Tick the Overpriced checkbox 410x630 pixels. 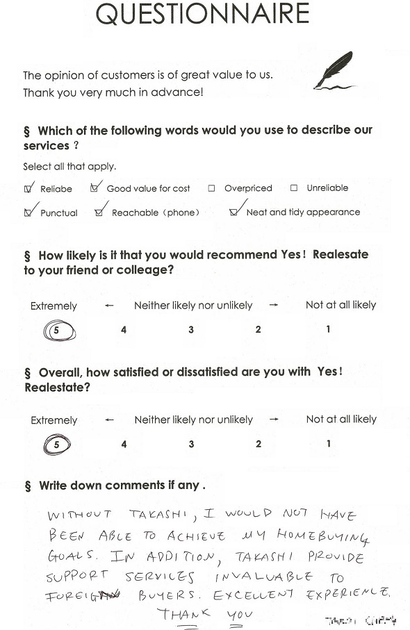(211, 188)
